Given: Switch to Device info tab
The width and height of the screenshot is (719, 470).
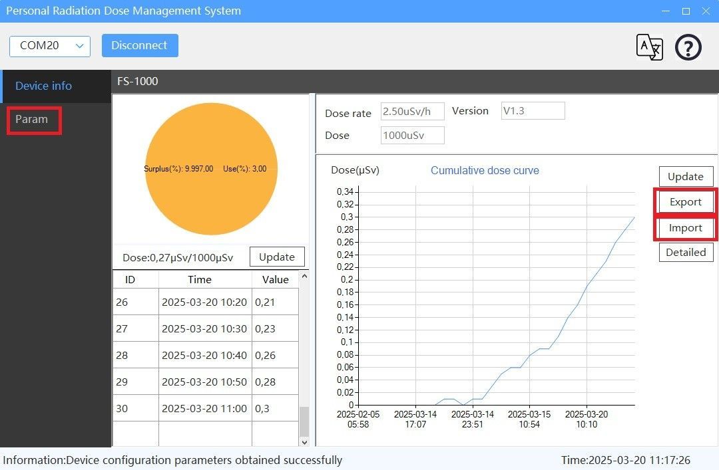Looking at the screenshot, I should click(44, 86).
